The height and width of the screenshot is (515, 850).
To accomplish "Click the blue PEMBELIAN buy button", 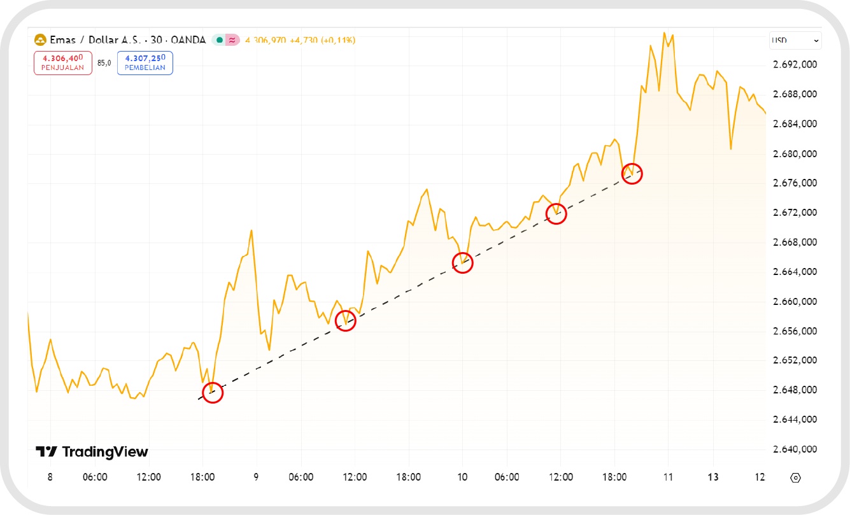I will [145, 63].
